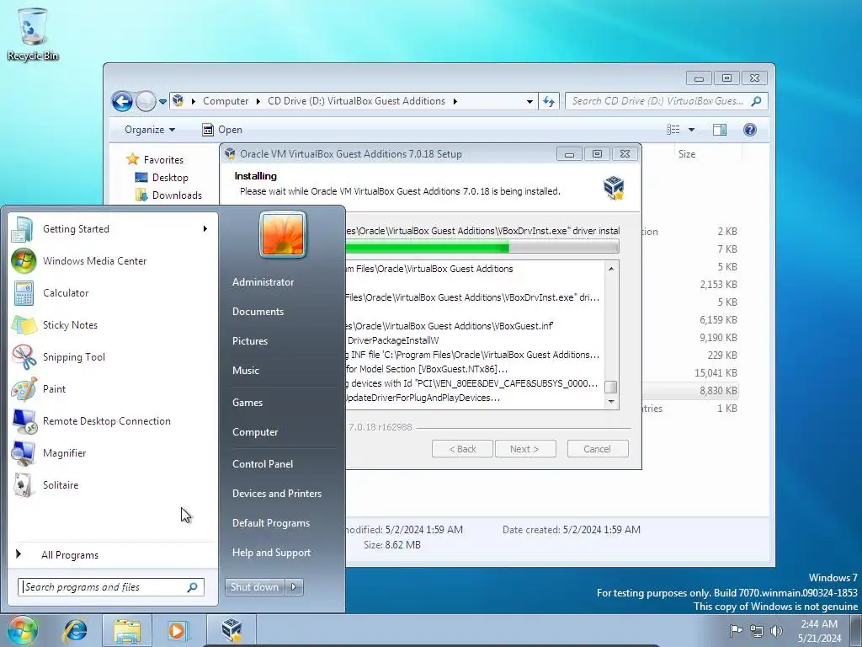Screen dimensions: 862x647
Task: Open Organize dropdown menu
Action: coord(150,130)
